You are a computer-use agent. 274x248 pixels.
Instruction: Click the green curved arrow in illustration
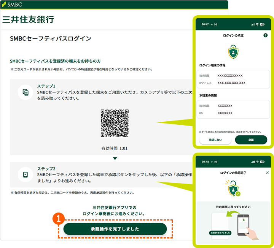pyautogui.click(x=233, y=214)
